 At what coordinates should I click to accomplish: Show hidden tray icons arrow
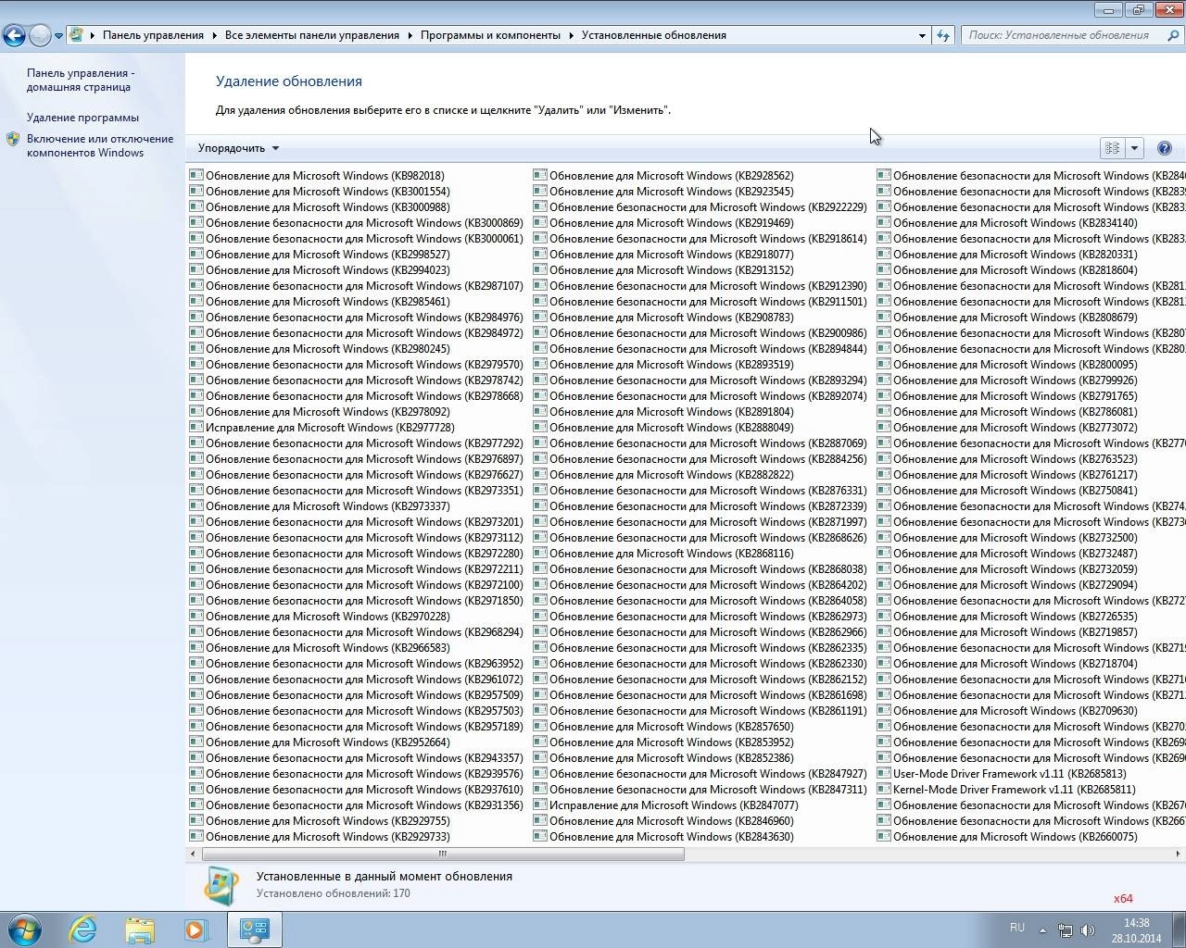click(1042, 930)
